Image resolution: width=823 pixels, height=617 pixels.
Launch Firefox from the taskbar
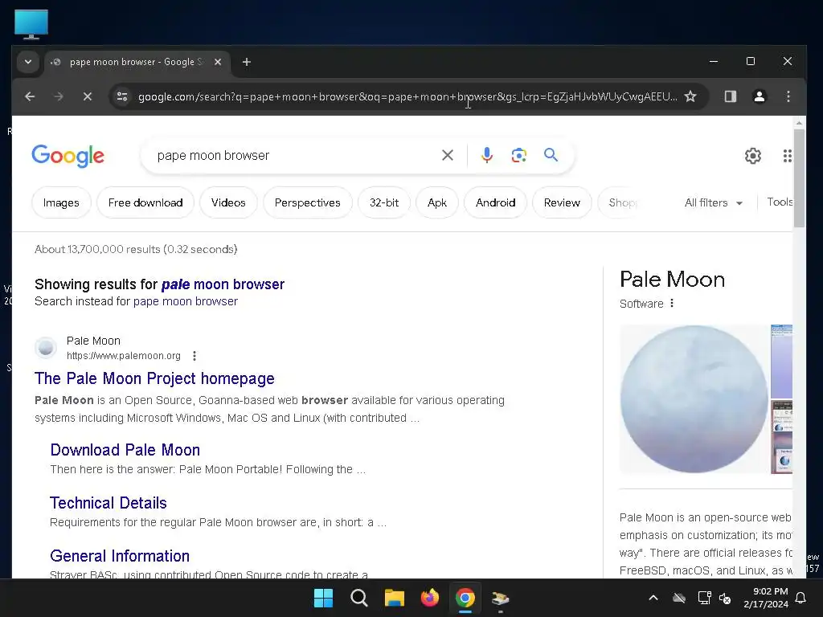click(430, 598)
